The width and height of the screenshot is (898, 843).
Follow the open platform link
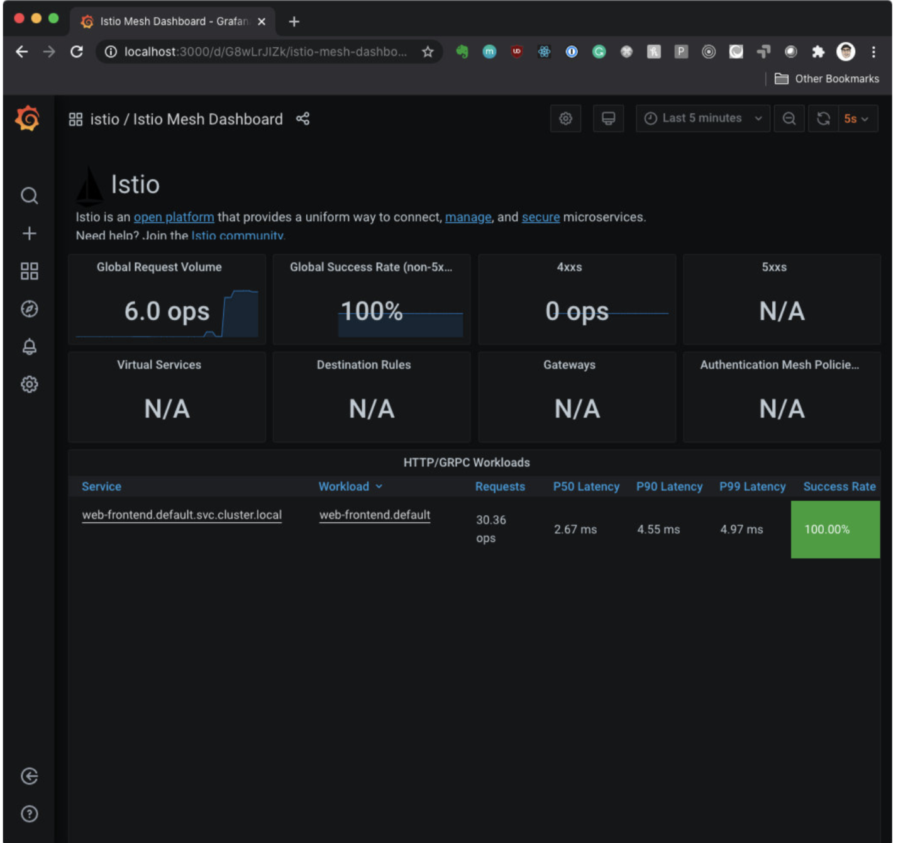[x=174, y=217]
